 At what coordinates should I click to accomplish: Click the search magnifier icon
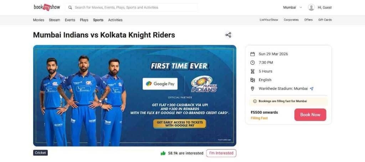coord(70,7)
